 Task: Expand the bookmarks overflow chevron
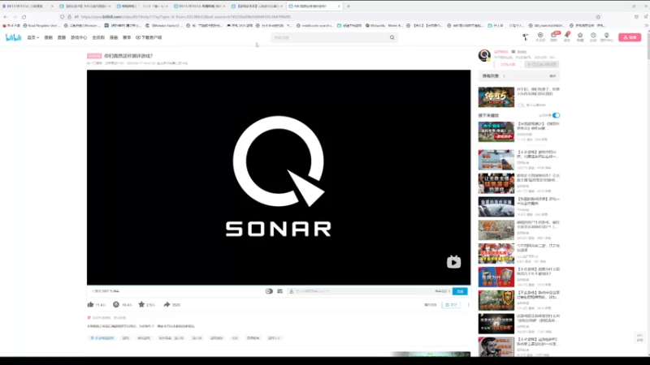646,26
